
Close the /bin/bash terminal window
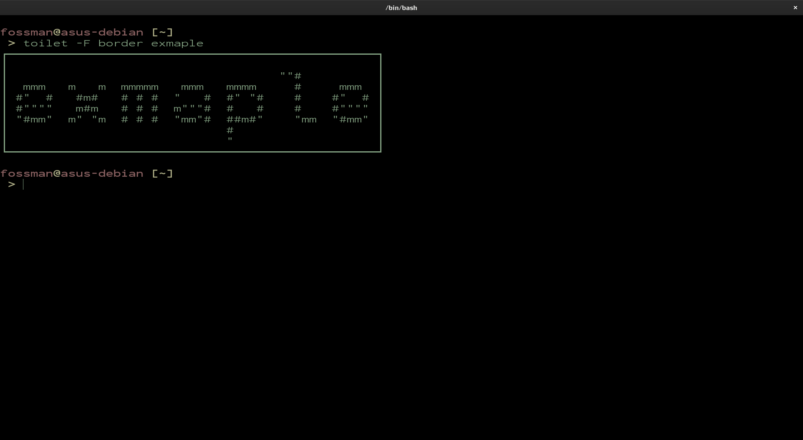point(795,8)
